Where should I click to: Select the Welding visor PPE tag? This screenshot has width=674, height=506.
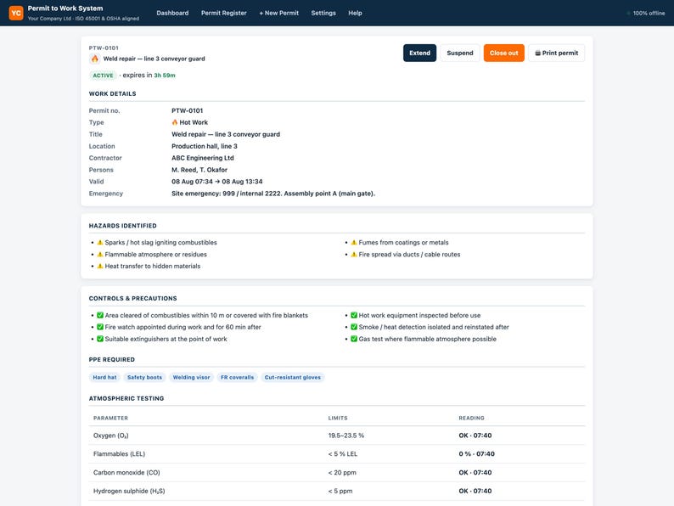point(191,378)
